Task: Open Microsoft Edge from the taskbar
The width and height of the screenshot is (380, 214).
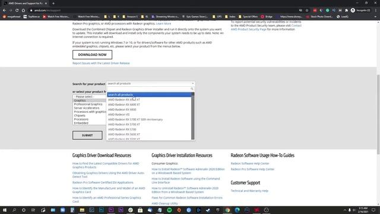Action: tap(237, 210)
